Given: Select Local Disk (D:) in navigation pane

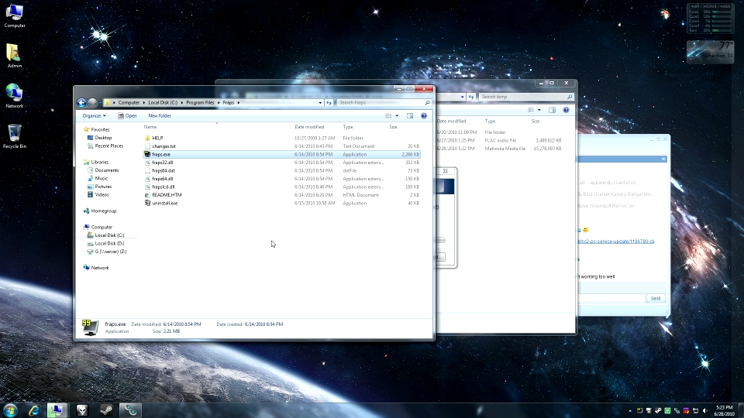Looking at the screenshot, I should [x=109, y=243].
